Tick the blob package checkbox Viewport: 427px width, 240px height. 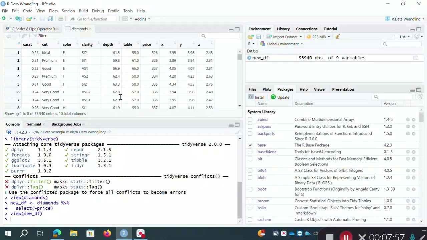point(250,178)
